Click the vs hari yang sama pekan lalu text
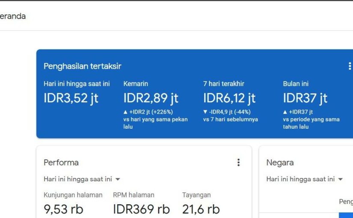Screen dimensions: 353x218 click(155, 123)
